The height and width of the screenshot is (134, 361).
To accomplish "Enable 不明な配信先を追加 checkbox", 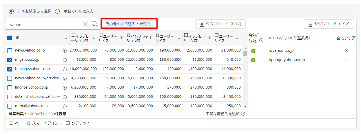I will pyautogui.click(x=201, y=114).
